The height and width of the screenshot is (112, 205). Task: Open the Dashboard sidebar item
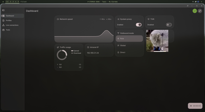(x=13, y=16)
